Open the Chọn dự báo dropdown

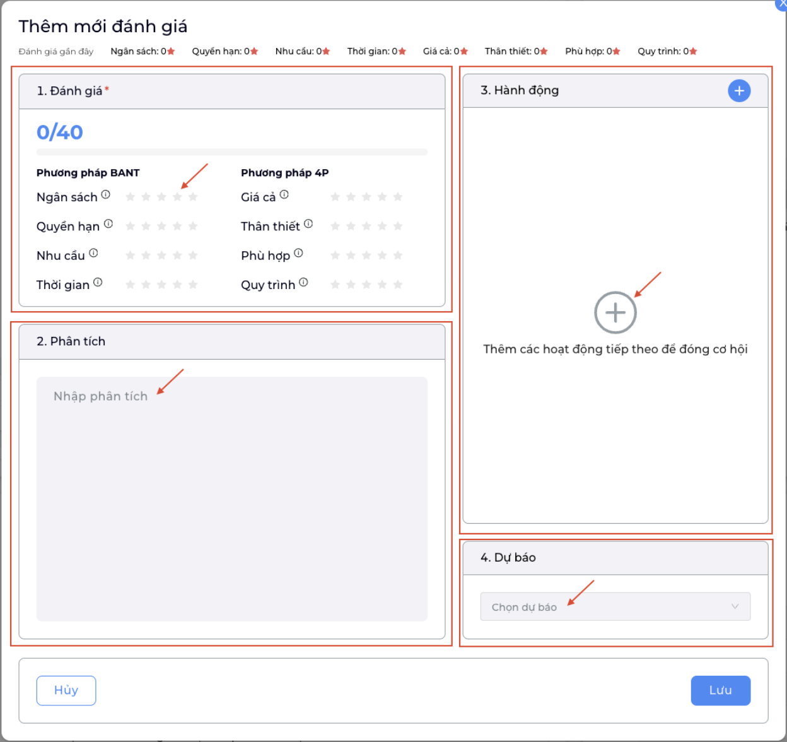tap(615, 606)
